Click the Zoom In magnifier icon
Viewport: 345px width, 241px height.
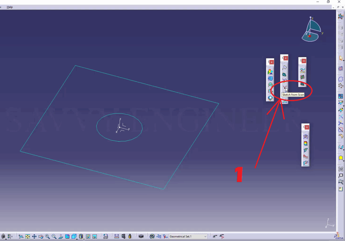[48, 237]
